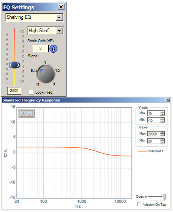Click the X-axis Max field showing 20000
The height and width of the screenshot is (212, 173).
[154, 134]
